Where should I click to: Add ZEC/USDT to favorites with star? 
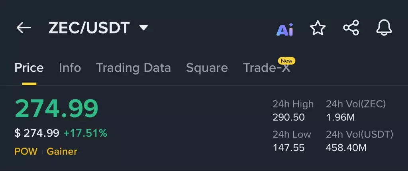pyautogui.click(x=318, y=28)
